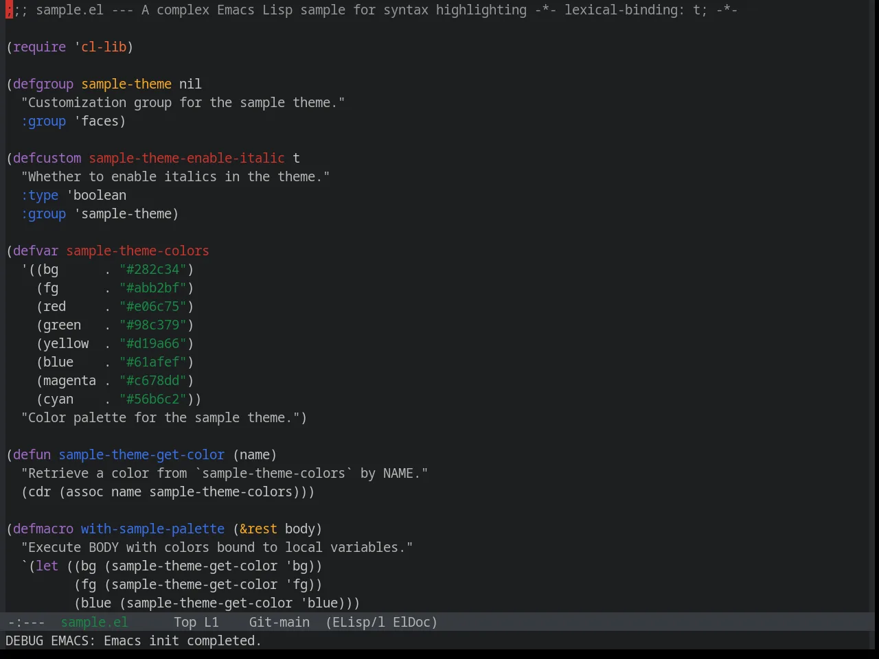Click the color string "#e06c75"
Screen dimensions: 879x659
click(x=153, y=306)
